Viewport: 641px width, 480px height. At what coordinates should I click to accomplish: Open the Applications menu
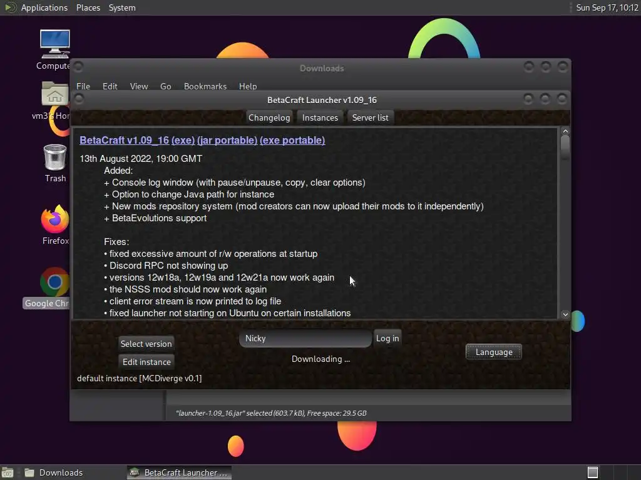tap(44, 7)
